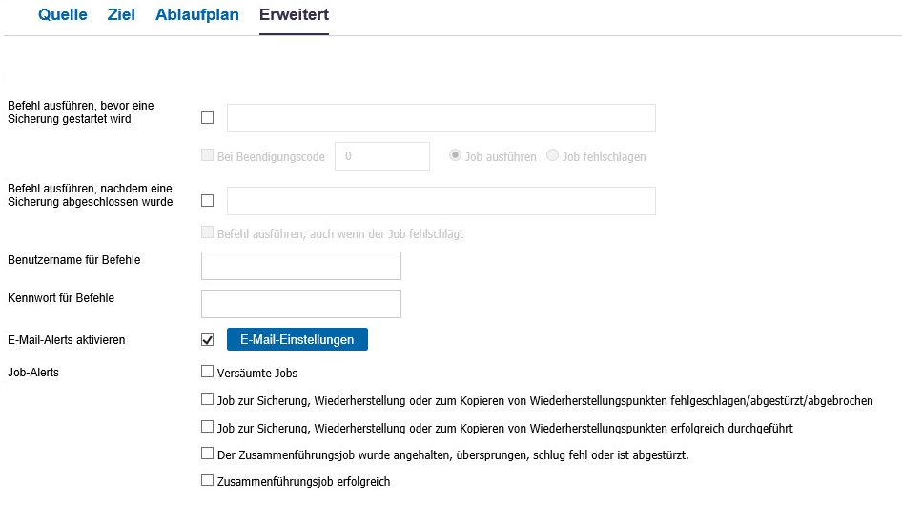Enable command before backup starts checkbox
Screen dimensions: 902x505
[207, 118]
